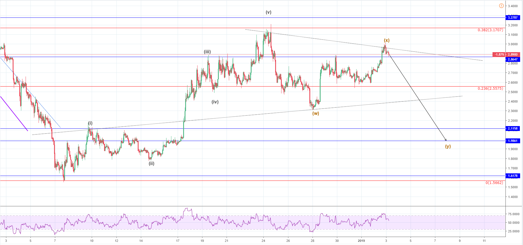Click the 2.1158 price level tag
Screen dimensions: 523x245
512,129
